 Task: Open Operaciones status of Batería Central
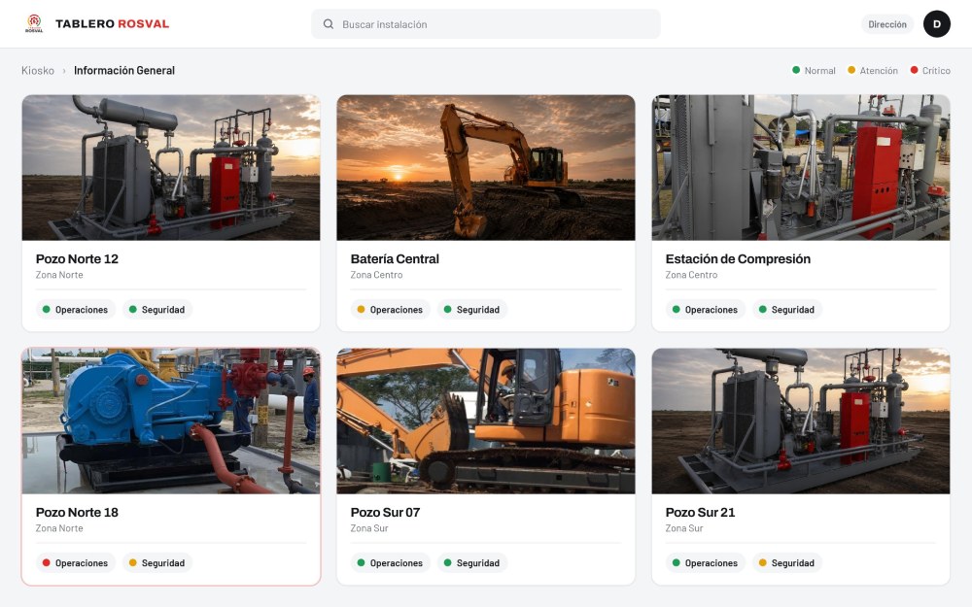tap(390, 309)
